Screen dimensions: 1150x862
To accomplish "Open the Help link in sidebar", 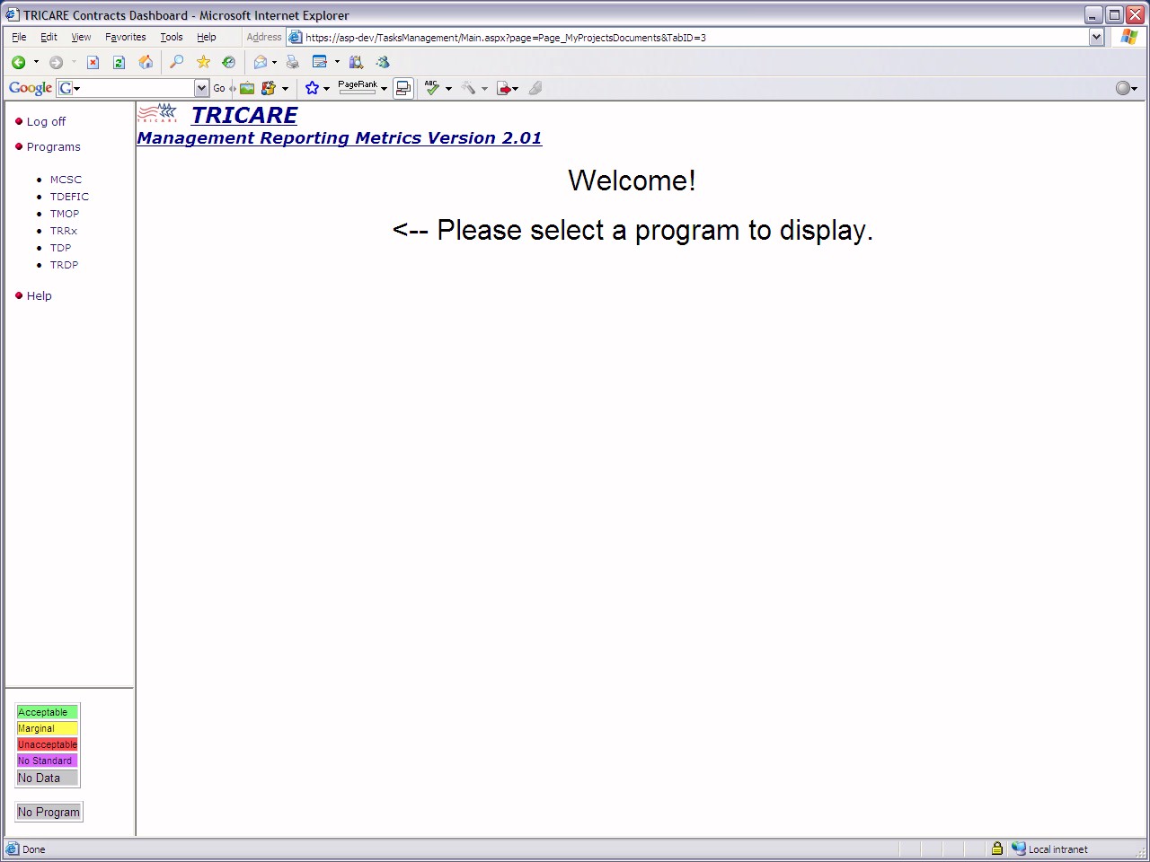I will (x=39, y=295).
